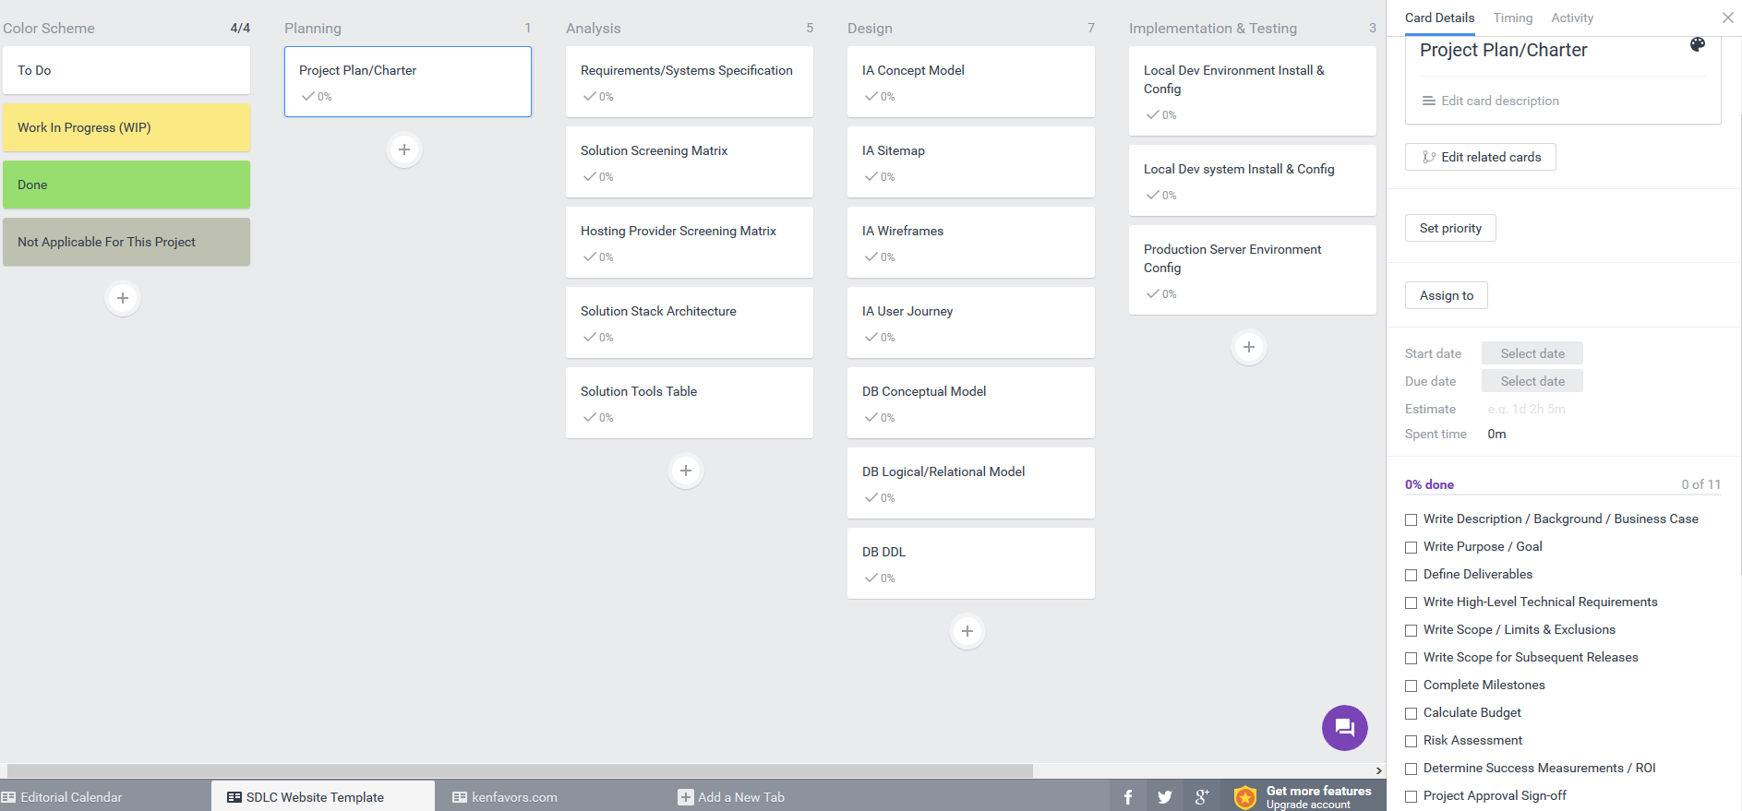The width and height of the screenshot is (1742, 811).
Task: Check Write Scope for Subsequent Releases
Action: (1411, 658)
